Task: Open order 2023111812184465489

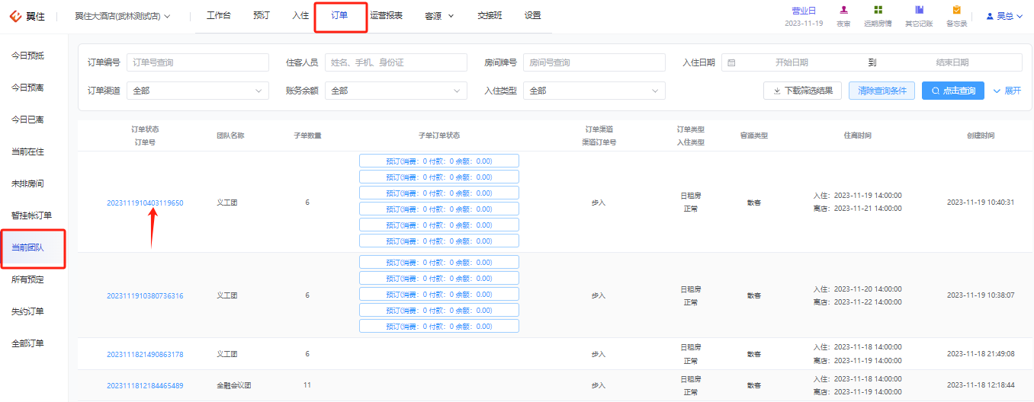Action: [x=145, y=385]
